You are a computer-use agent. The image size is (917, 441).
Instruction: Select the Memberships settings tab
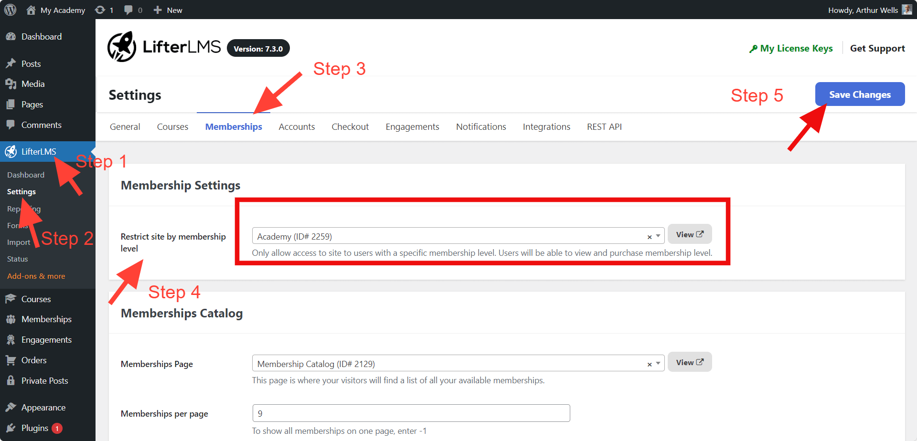[234, 127]
